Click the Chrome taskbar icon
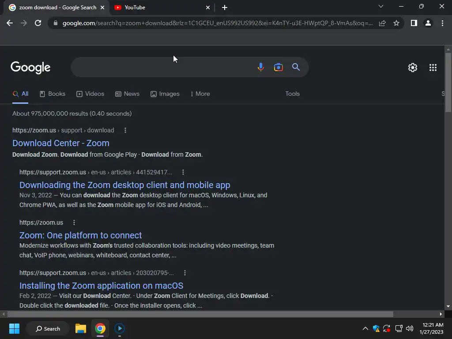The image size is (452, 339). pyautogui.click(x=100, y=328)
